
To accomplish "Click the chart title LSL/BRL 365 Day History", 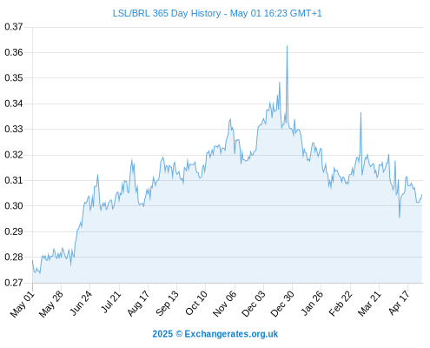I will pyautogui.click(x=167, y=13).
